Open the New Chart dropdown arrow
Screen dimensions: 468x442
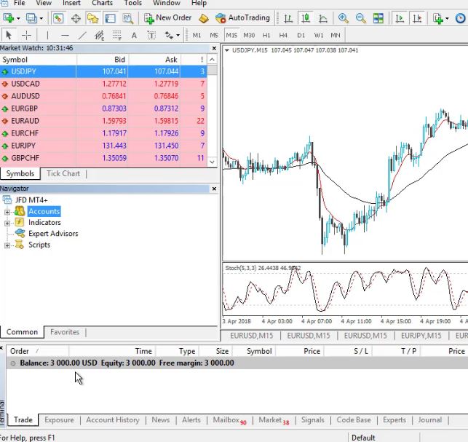pos(18,18)
